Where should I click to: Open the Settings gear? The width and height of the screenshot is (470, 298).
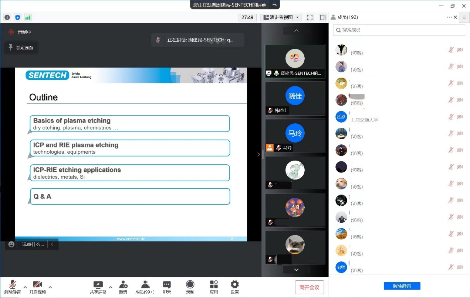pos(234,287)
